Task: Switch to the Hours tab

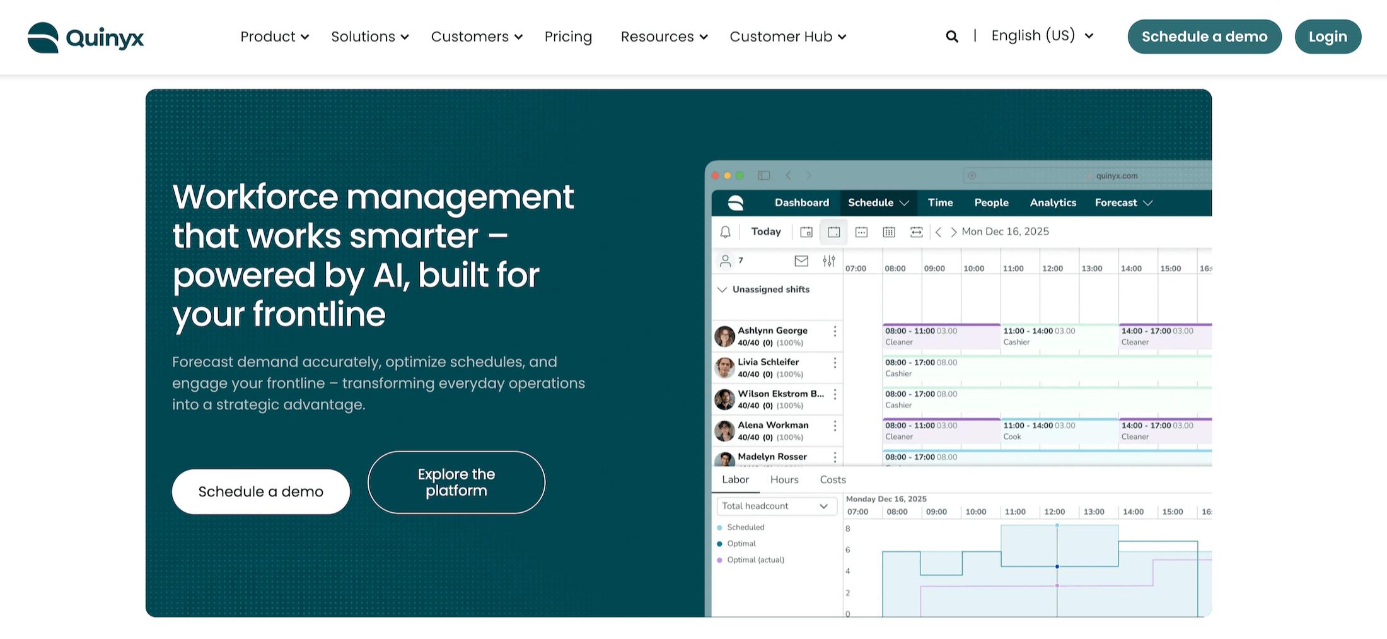Action: [x=784, y=479]
